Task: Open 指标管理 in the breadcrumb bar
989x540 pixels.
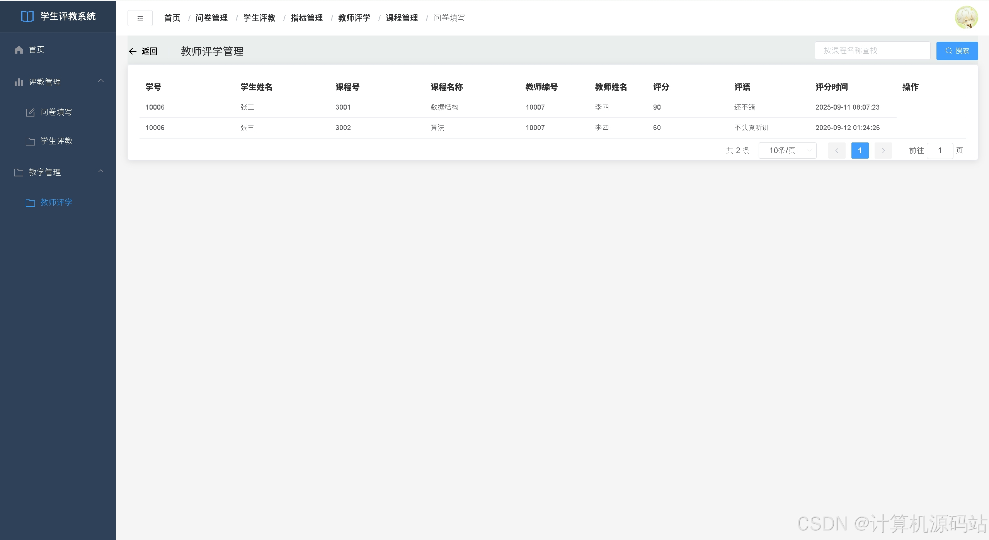Action: tap(307, 18)
